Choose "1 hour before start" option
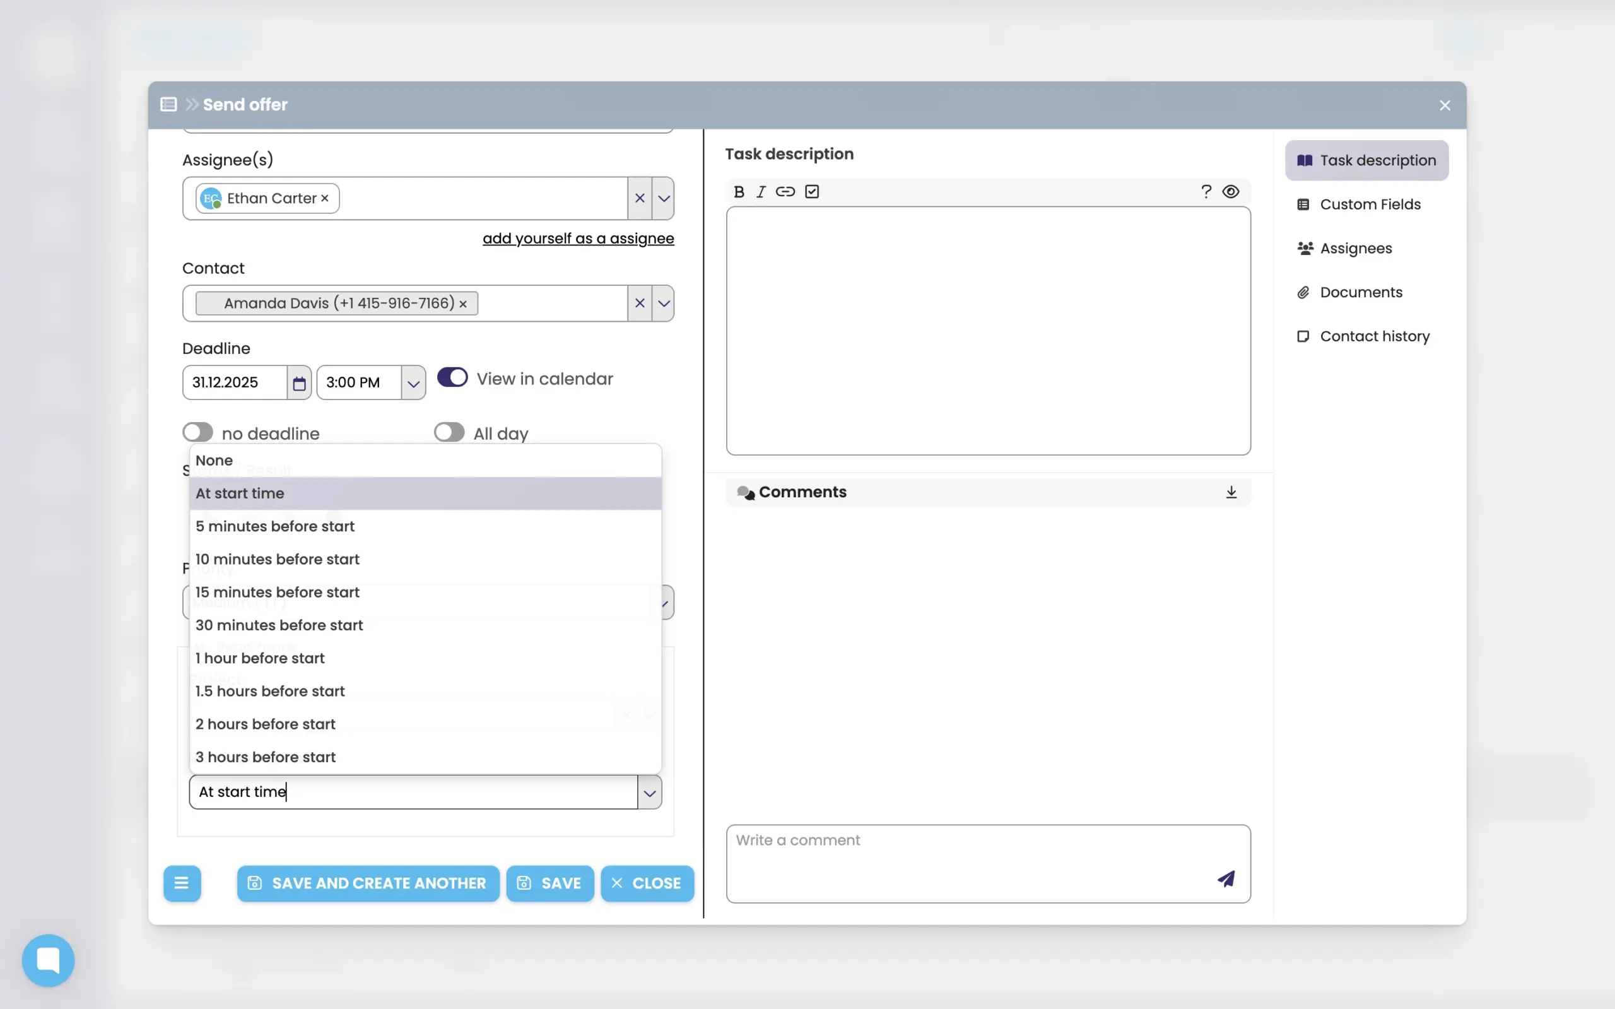This screenshot has height=1009, width=1615. tap(260, 658)
